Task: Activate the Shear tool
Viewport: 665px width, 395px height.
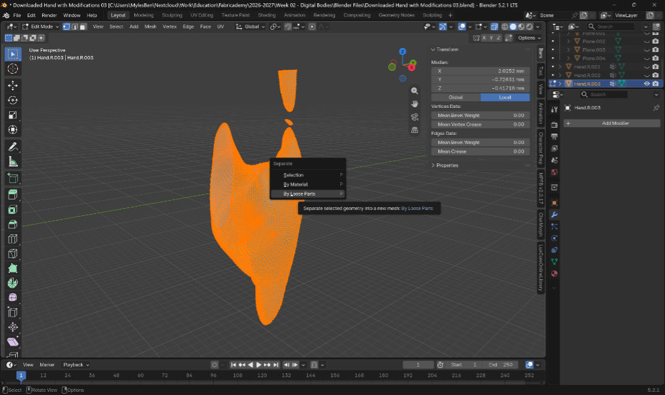Action: (x=12, y=342)
